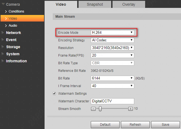Open the Resolution dropdown

click(112, 48)
